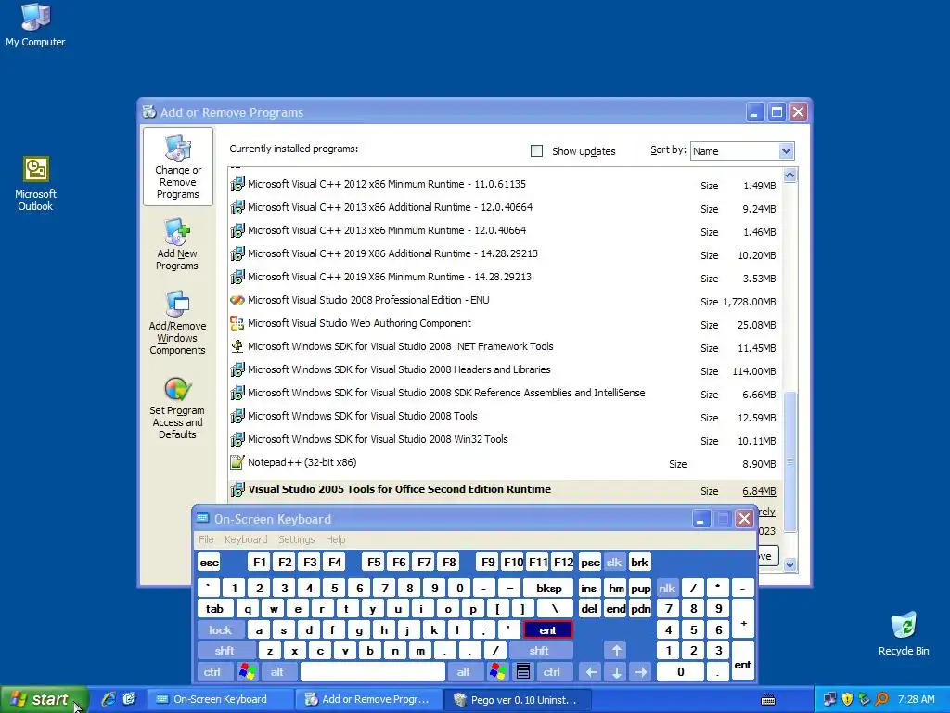Click Visual Studio Web Authoring Component icon
This screenshot has height=713, width=950.
(237, 323)
